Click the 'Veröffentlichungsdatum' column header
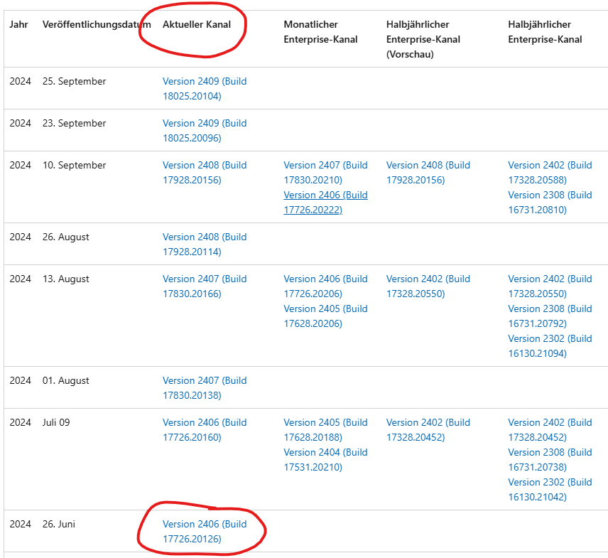 (97, 24)
